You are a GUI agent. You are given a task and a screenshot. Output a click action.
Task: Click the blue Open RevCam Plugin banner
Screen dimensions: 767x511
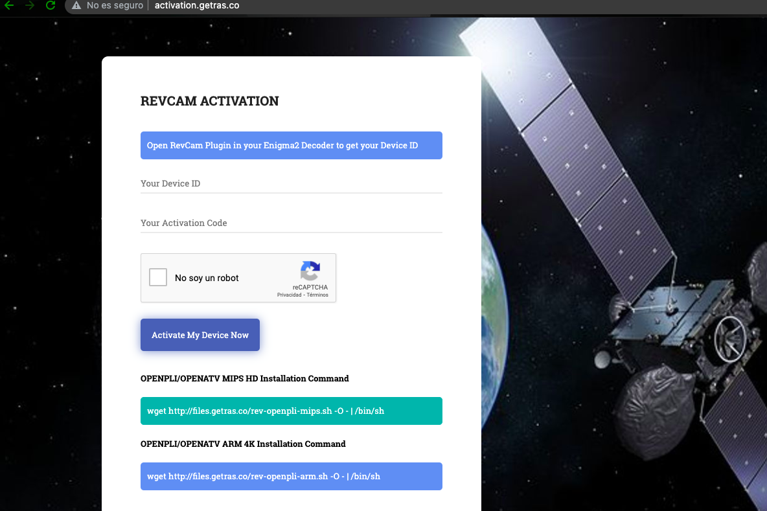[291, 146]
